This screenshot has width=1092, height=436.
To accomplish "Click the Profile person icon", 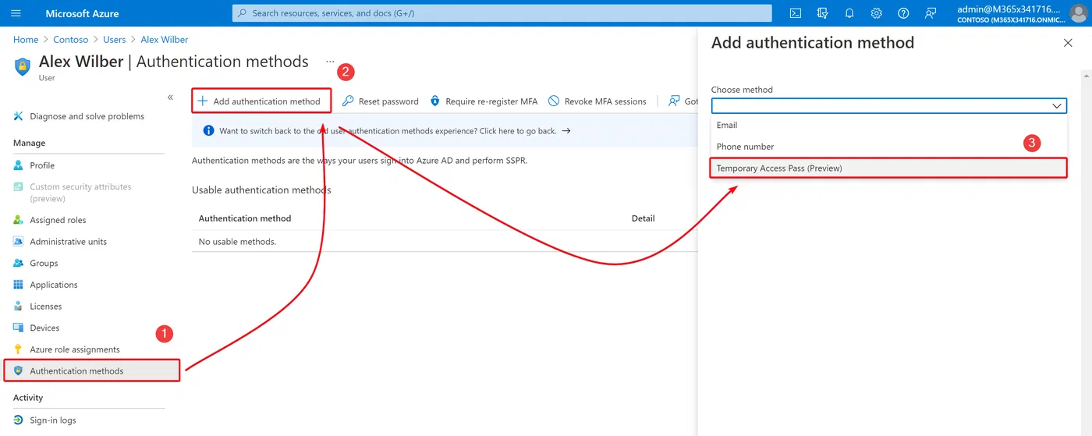I will tap(19, 165).
